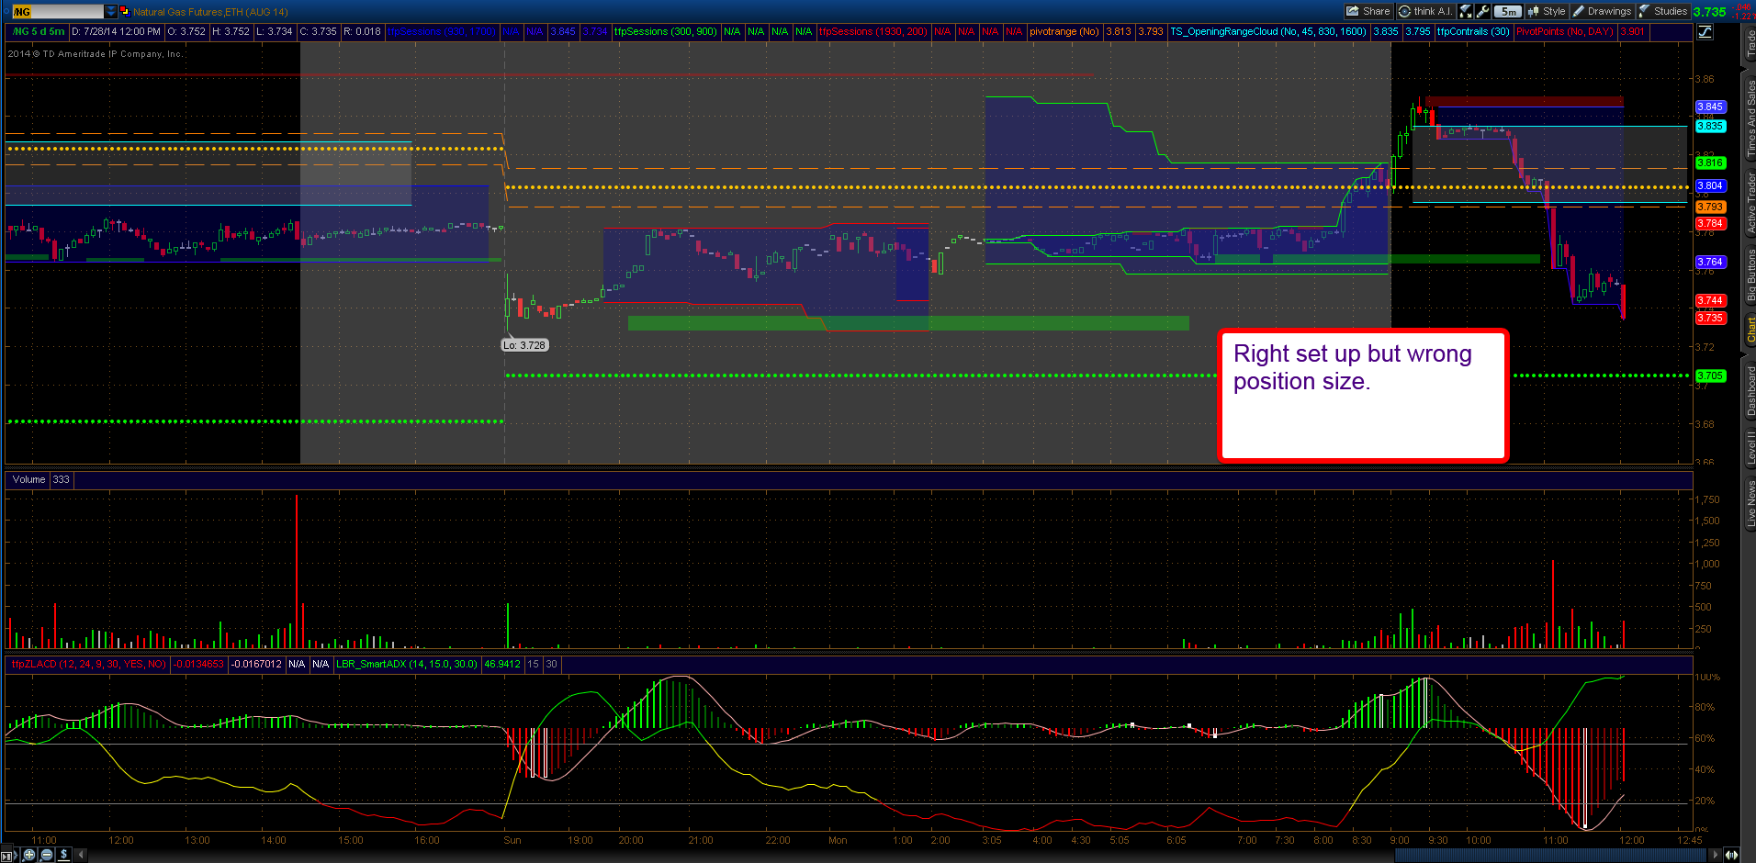
Task: Click the Level II side tab
Action: tap(1750, 448)
